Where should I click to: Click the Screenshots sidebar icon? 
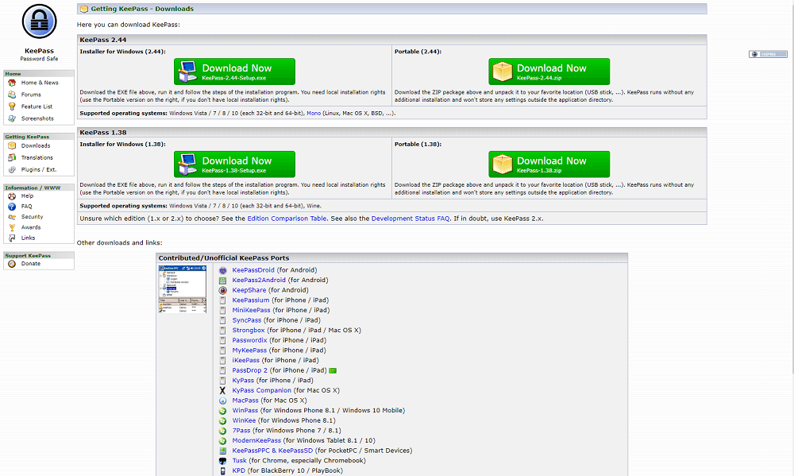pyautogui.click(x=12, y=118)
